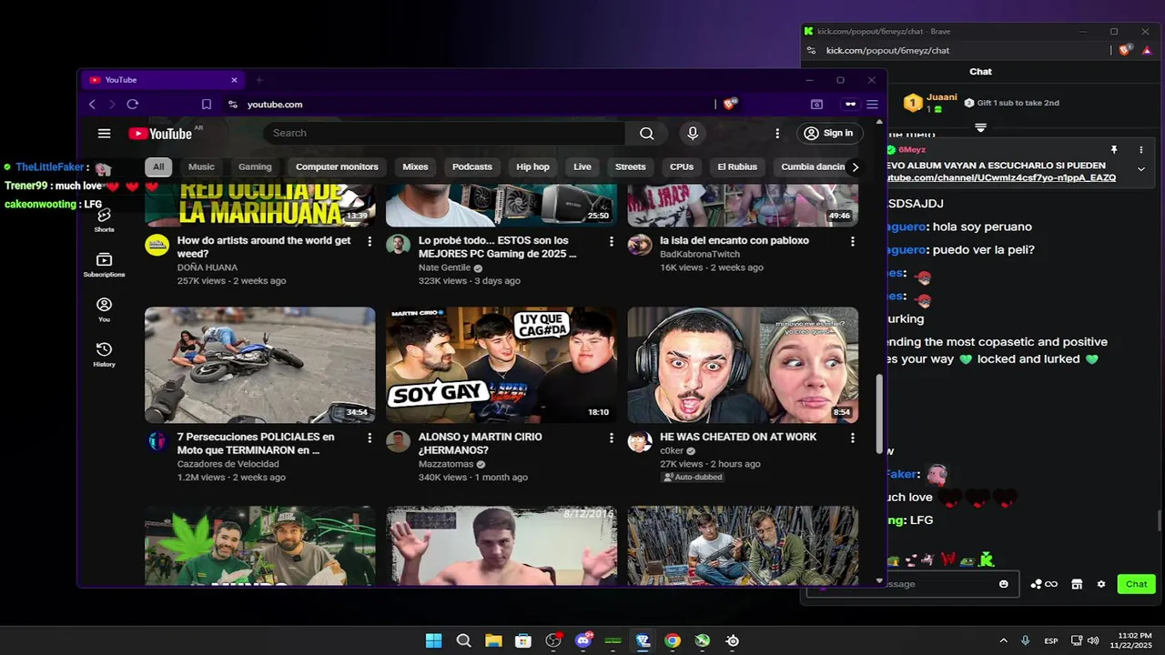Open History in the YouTube sidebar
Image resolution: width=1165 pixels, height=655 pixels.
(x=104, y=354)
